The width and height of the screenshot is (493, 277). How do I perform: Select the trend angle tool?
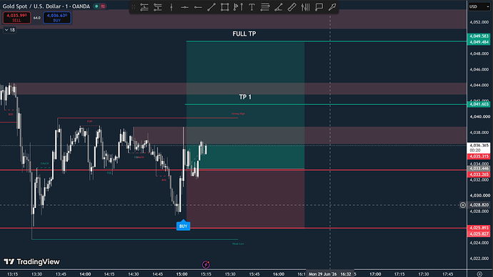(x=278, y=7)
